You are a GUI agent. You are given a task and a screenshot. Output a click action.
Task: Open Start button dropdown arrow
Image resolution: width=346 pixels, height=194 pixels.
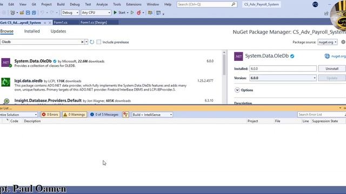tap(128, 13)
